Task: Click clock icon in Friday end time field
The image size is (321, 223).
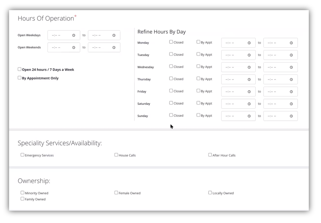Action: (291, 92)
